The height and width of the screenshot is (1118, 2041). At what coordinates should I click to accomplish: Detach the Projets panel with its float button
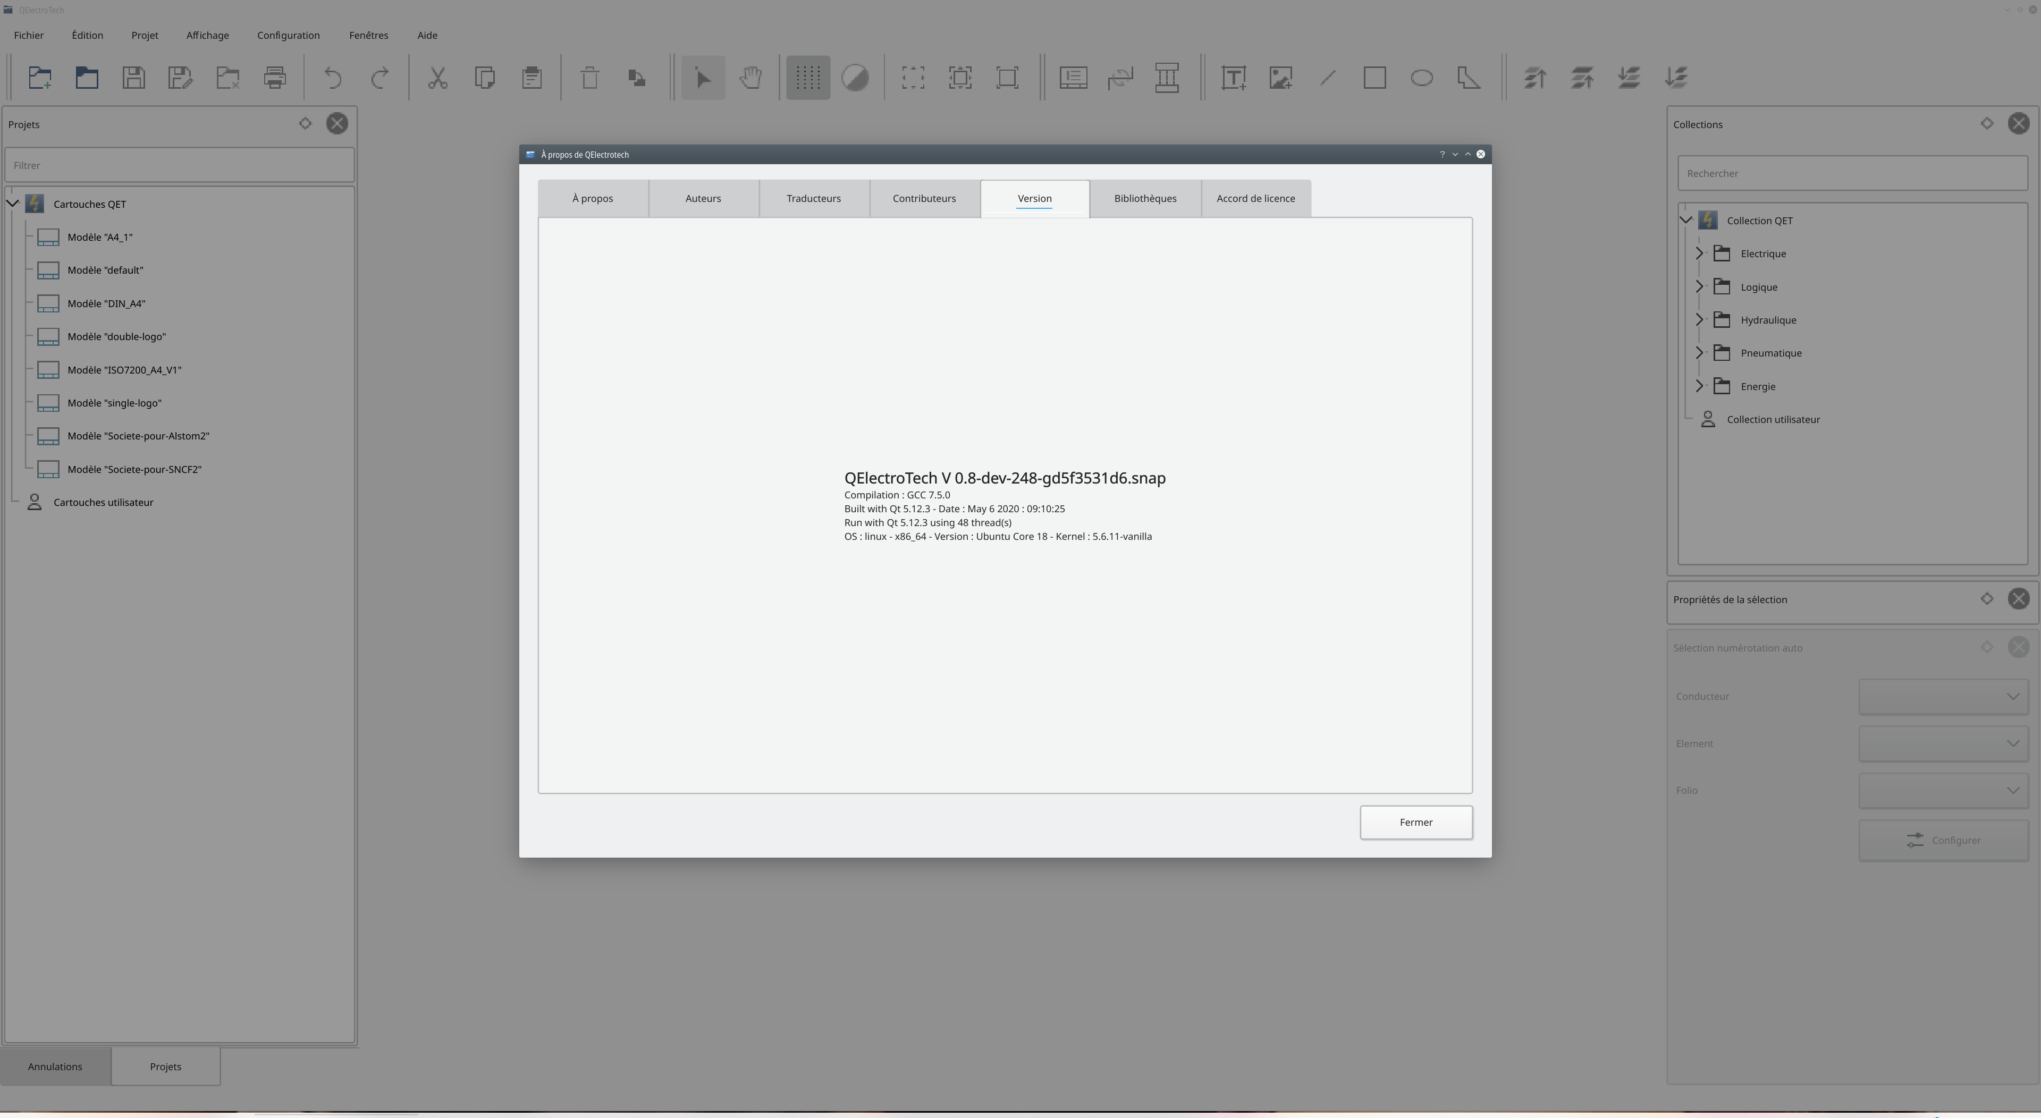point(305,124)
